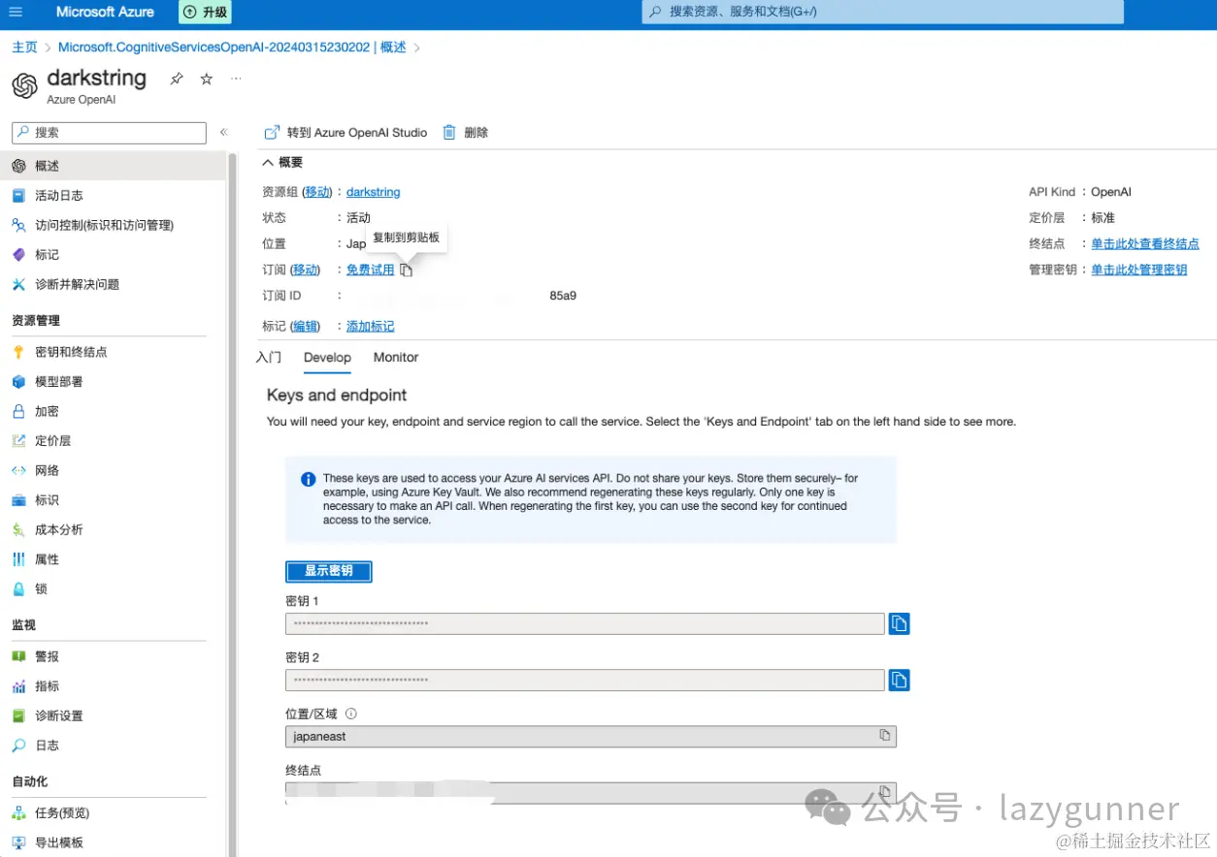Click the 密钥 2 masked field
Screen dimensions: 1217x857
tap(585, 680)
